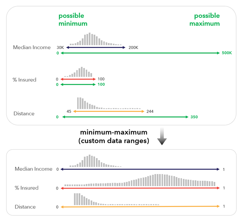The image size is (243, 222).
Task: Click the top % Insured label
Action: click(x=24, y=80)
